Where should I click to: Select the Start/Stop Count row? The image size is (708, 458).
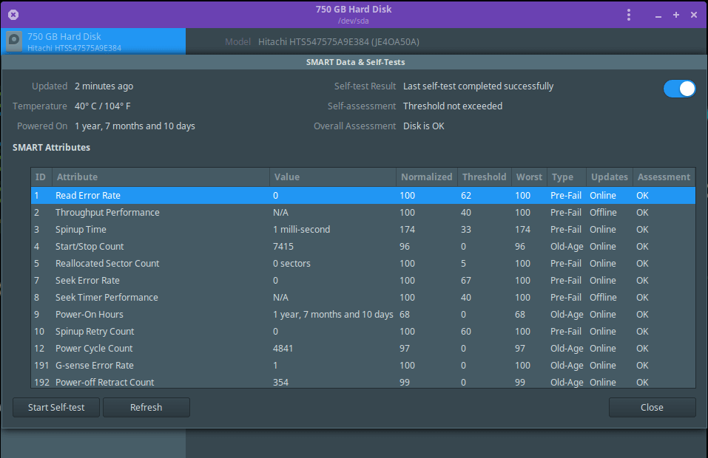point(363,247)
